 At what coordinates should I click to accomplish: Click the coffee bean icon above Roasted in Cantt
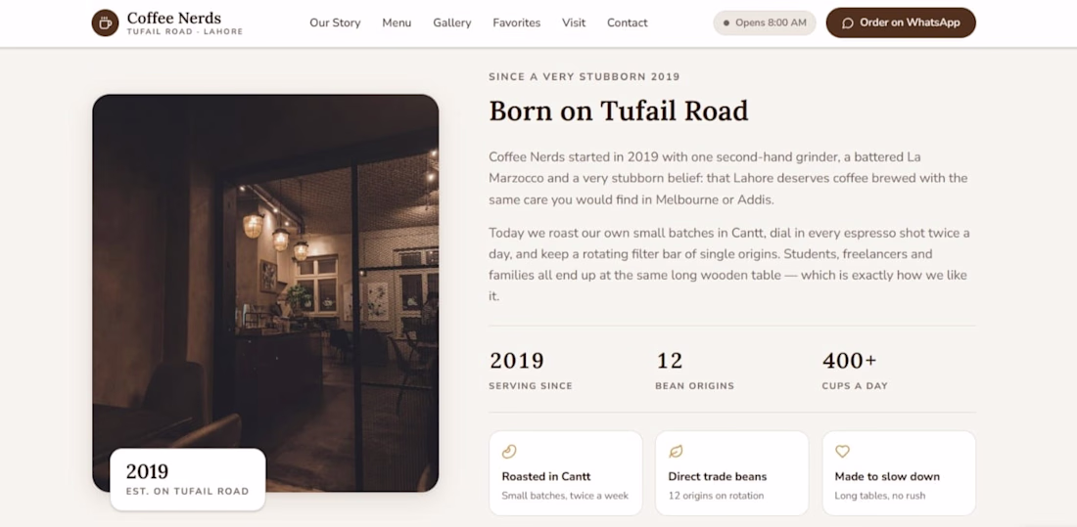(x=509, y=452)
